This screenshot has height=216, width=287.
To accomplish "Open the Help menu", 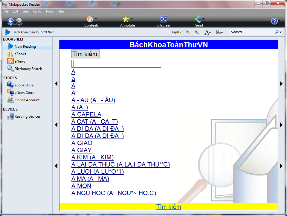I will (61, 11).
